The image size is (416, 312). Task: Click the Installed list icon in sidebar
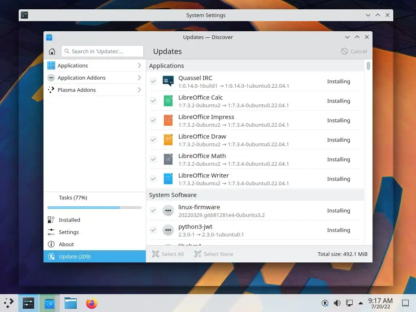click(x=51, y=220)
